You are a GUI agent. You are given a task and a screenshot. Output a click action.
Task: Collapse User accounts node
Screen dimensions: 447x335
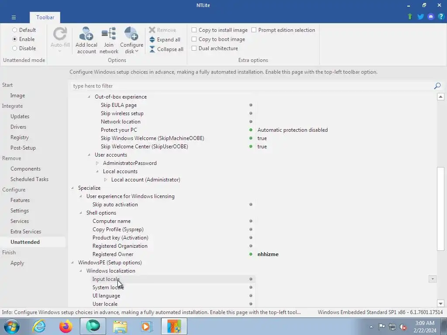[x=89, y=155]
